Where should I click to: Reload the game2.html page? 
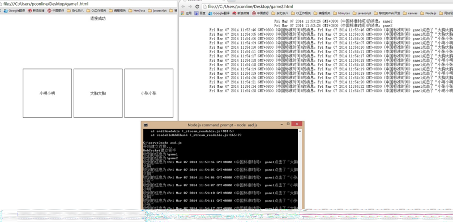[x=197, y=6]
